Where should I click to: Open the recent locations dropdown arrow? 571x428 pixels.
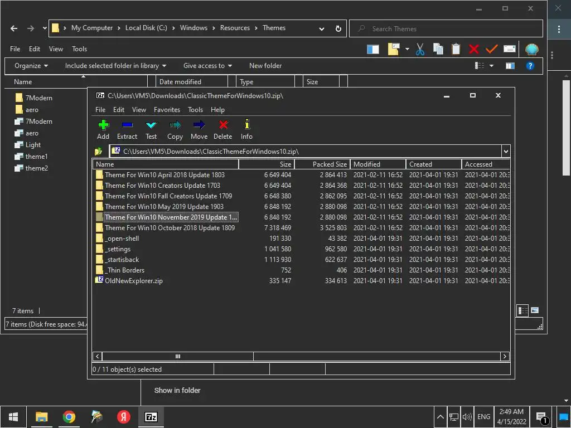(x=45, y=28)
